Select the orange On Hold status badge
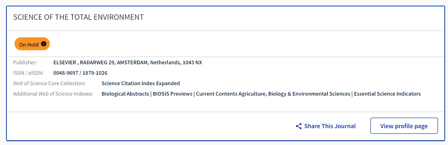This screenshot has height=145, width=448. click(x=32, y=44)
